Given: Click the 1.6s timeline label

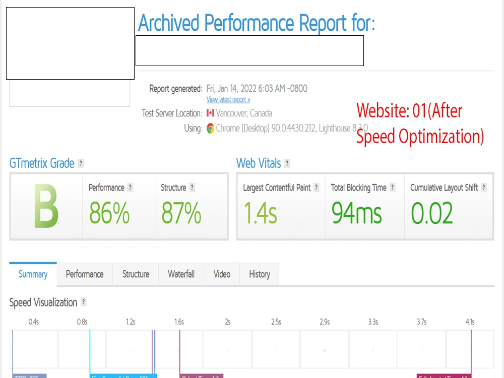Looking at the screenshot, I should 179,322.
